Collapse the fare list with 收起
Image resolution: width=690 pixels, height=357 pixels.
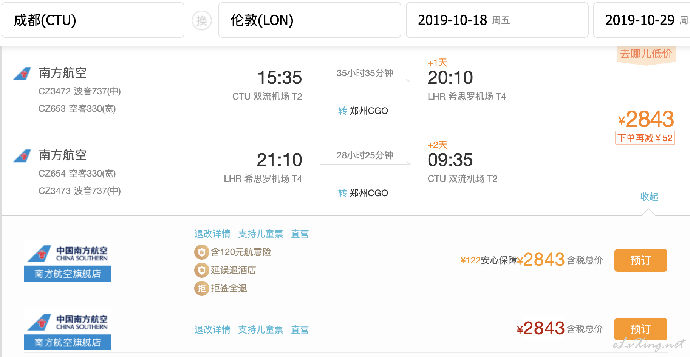coord(649,197)
